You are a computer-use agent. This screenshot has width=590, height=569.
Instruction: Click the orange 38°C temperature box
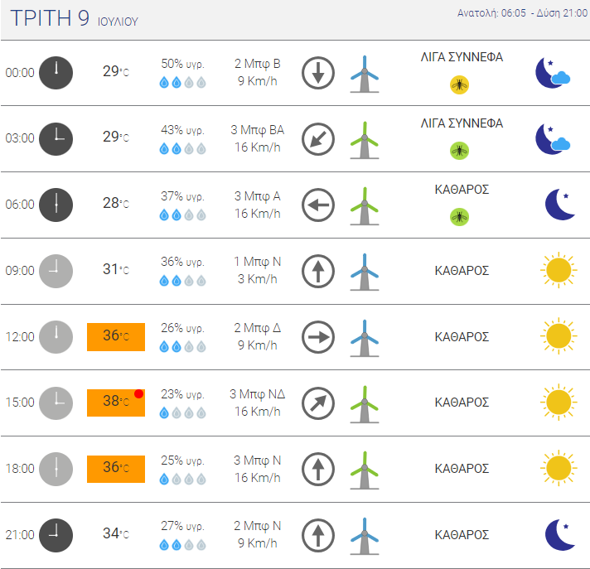point(116,403)
